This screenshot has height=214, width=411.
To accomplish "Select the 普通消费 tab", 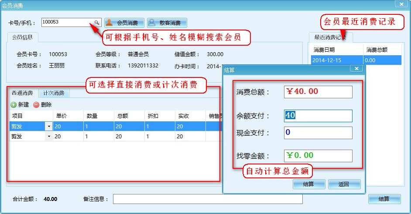I will [x=23, y=93].
